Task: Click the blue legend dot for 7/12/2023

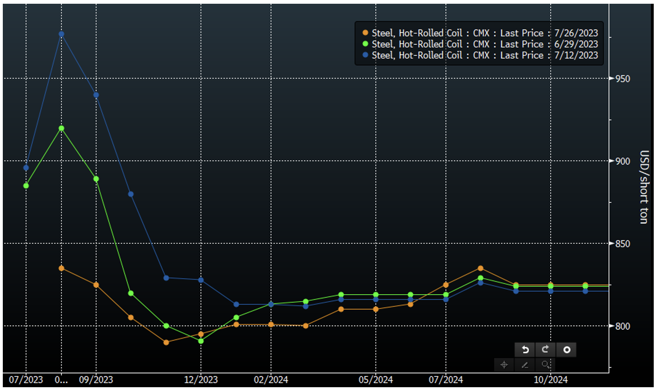Action: pyautogui.click(x=365, y=55)
